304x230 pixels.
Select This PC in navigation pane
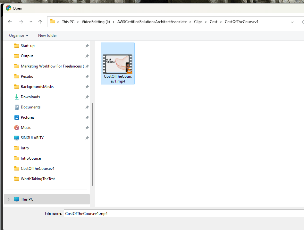(47, 199)
